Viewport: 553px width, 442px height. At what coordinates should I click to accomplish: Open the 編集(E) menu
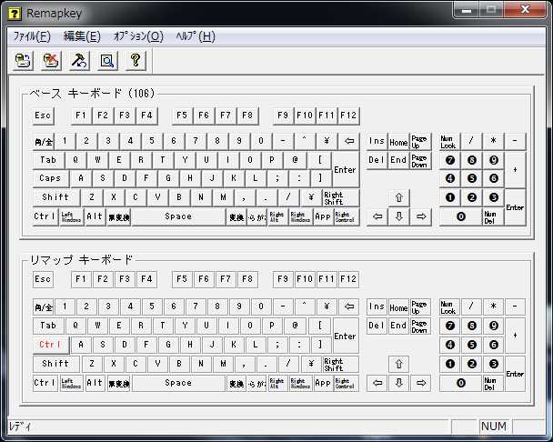point(82,36)
